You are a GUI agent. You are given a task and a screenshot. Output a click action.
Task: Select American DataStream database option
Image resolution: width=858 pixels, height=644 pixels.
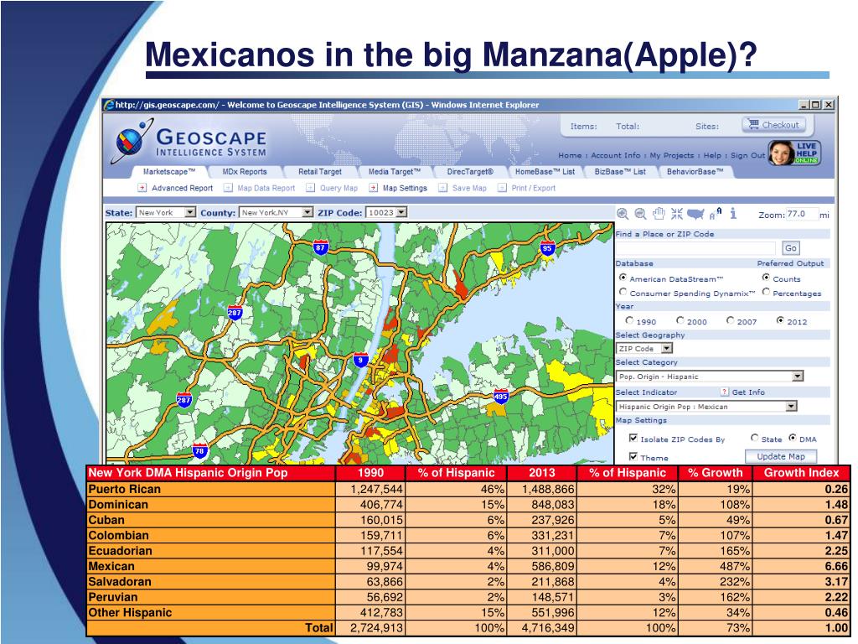[x=623, y=278]
